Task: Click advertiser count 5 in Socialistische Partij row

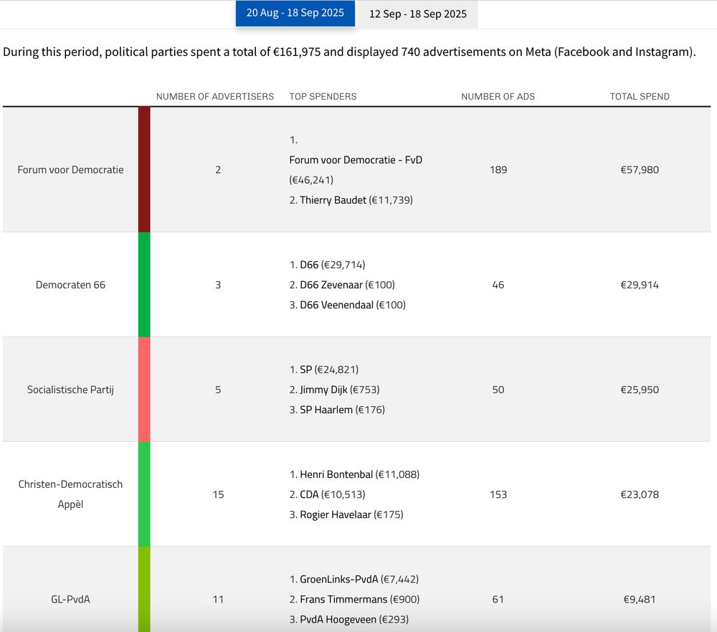Action: pos(218,390)
